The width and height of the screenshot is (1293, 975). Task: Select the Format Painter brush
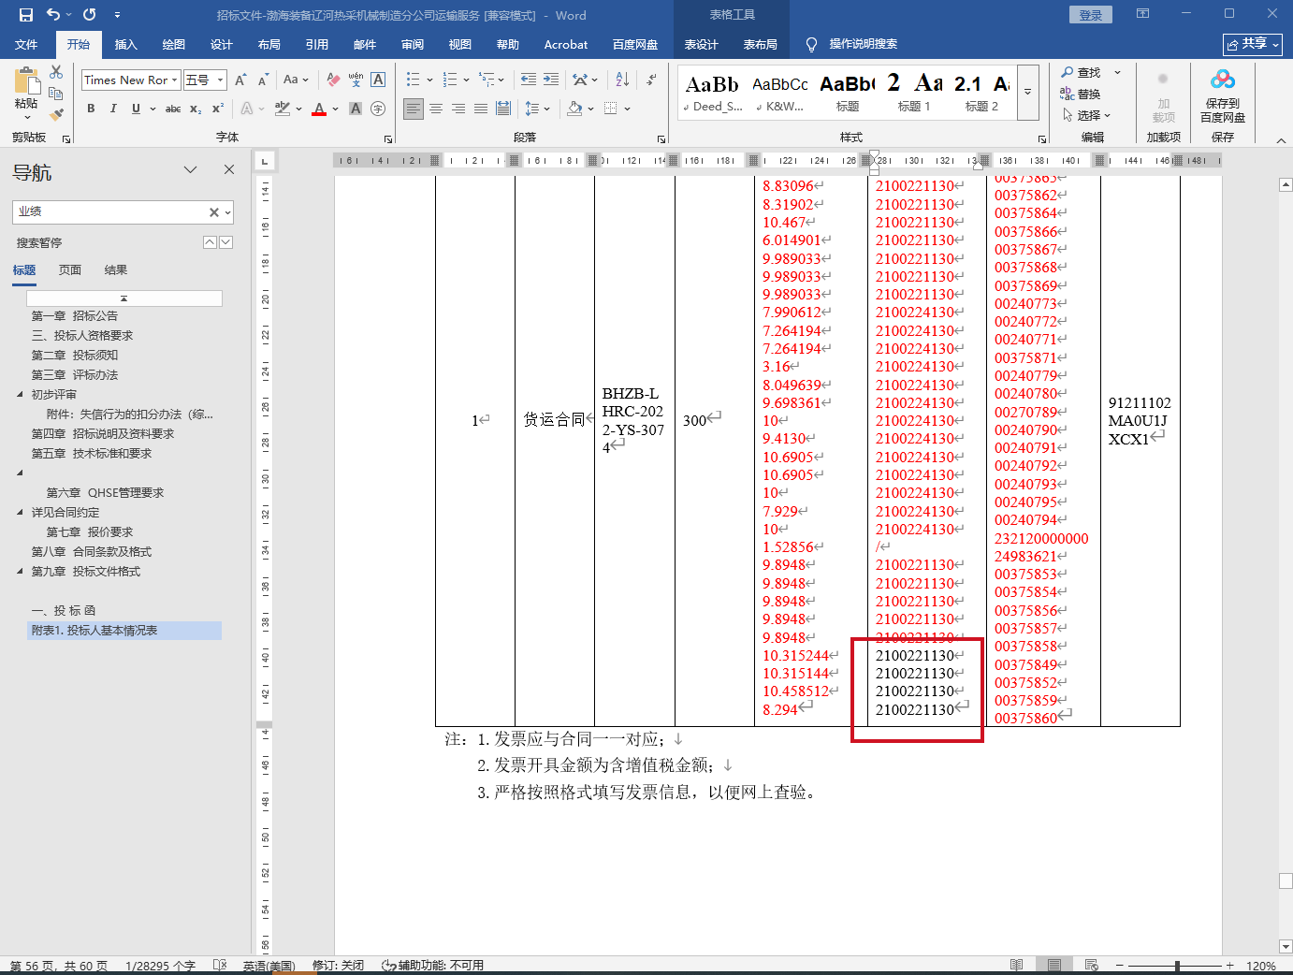click(x=56, y=115)
